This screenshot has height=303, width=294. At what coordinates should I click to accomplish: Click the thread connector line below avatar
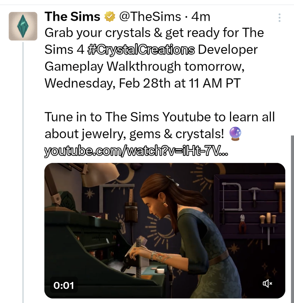point(23,172)
